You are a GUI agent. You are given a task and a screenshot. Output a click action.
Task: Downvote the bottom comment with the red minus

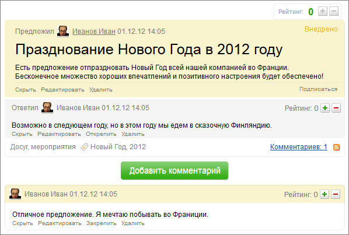[336, 194]
